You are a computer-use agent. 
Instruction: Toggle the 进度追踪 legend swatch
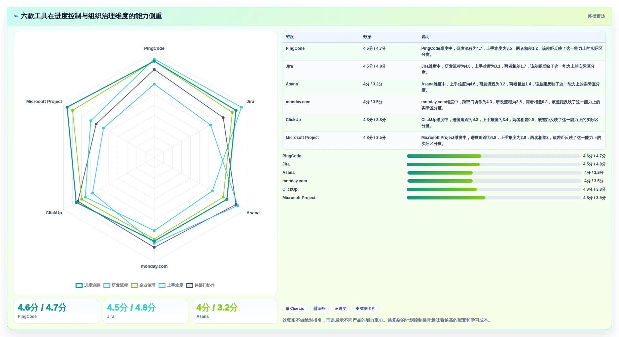pyautogui.click(x=79, y=286)
